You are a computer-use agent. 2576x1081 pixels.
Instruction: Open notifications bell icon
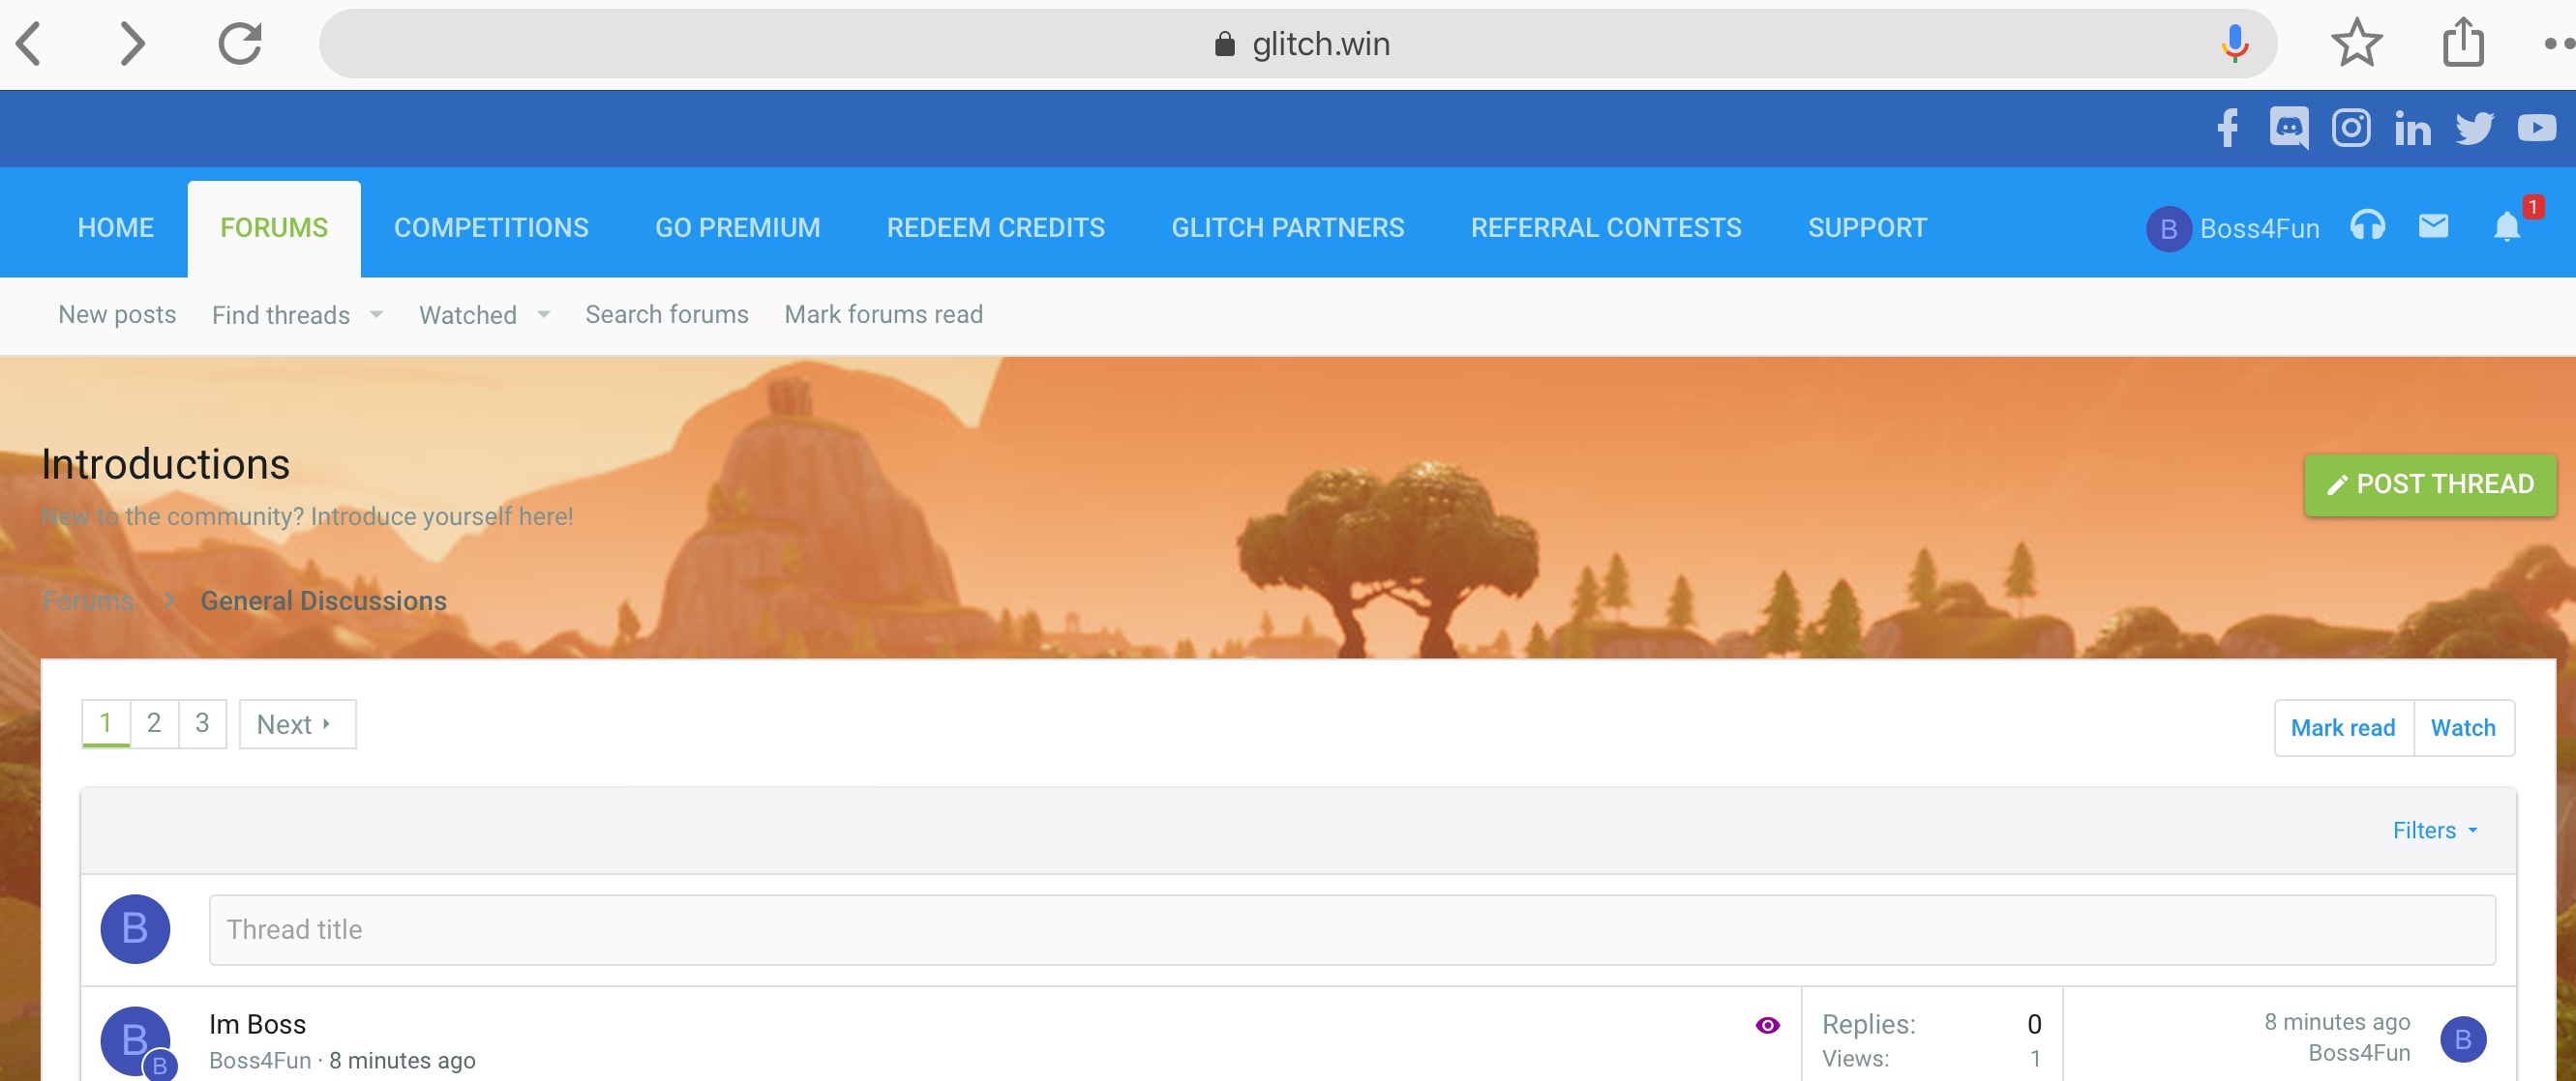point(2506,227)
